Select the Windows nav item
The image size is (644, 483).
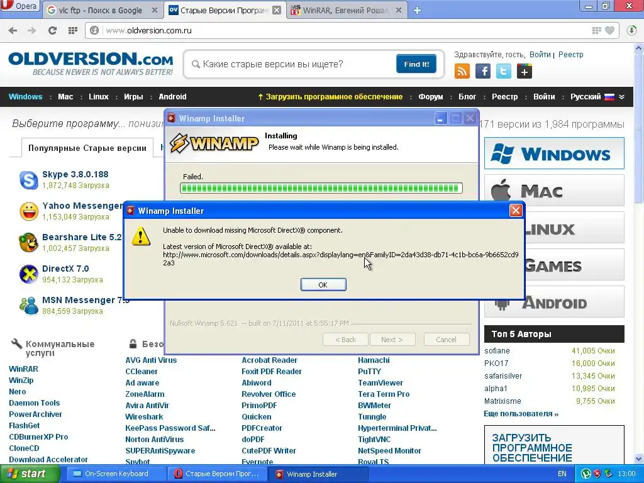point(25,97)
